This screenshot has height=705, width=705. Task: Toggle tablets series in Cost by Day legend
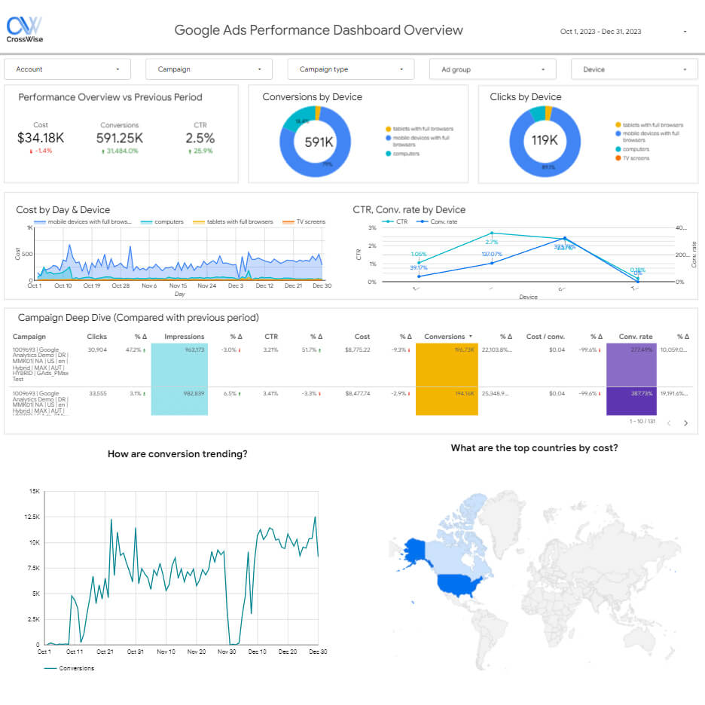click(x=199, y=222)
